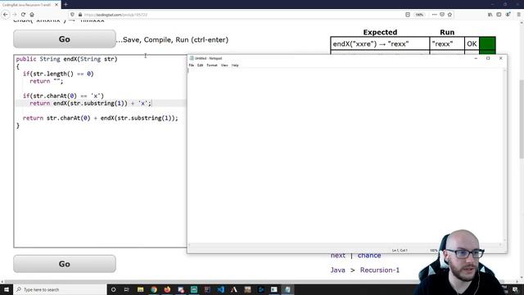The image size is (524, 295).
Task: Click the 'return "";' line in code
Action: (x=46, y=81)
